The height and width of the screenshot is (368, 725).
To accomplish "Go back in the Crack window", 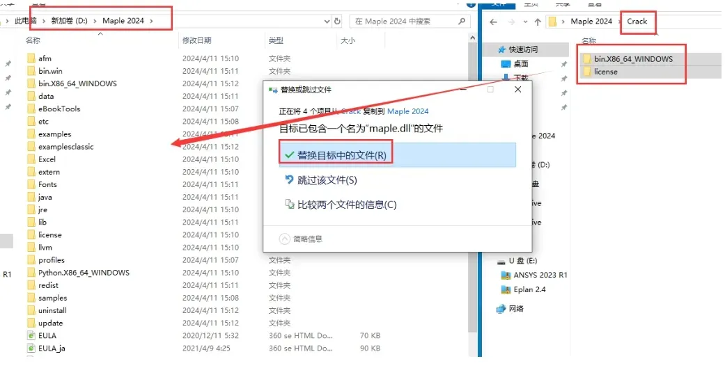I will 493,22.
